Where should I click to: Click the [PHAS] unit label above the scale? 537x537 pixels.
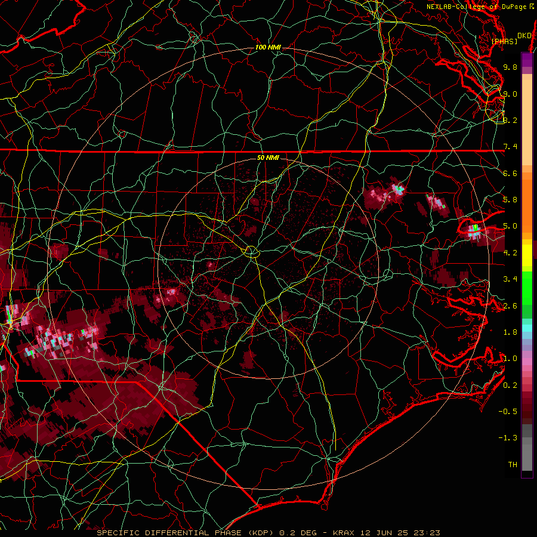click(x=504, y=41)
